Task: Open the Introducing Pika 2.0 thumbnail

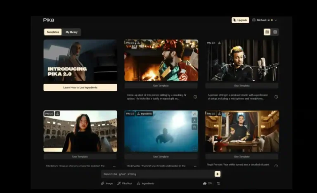Action: pyautogui.click(x=80, y=60)
